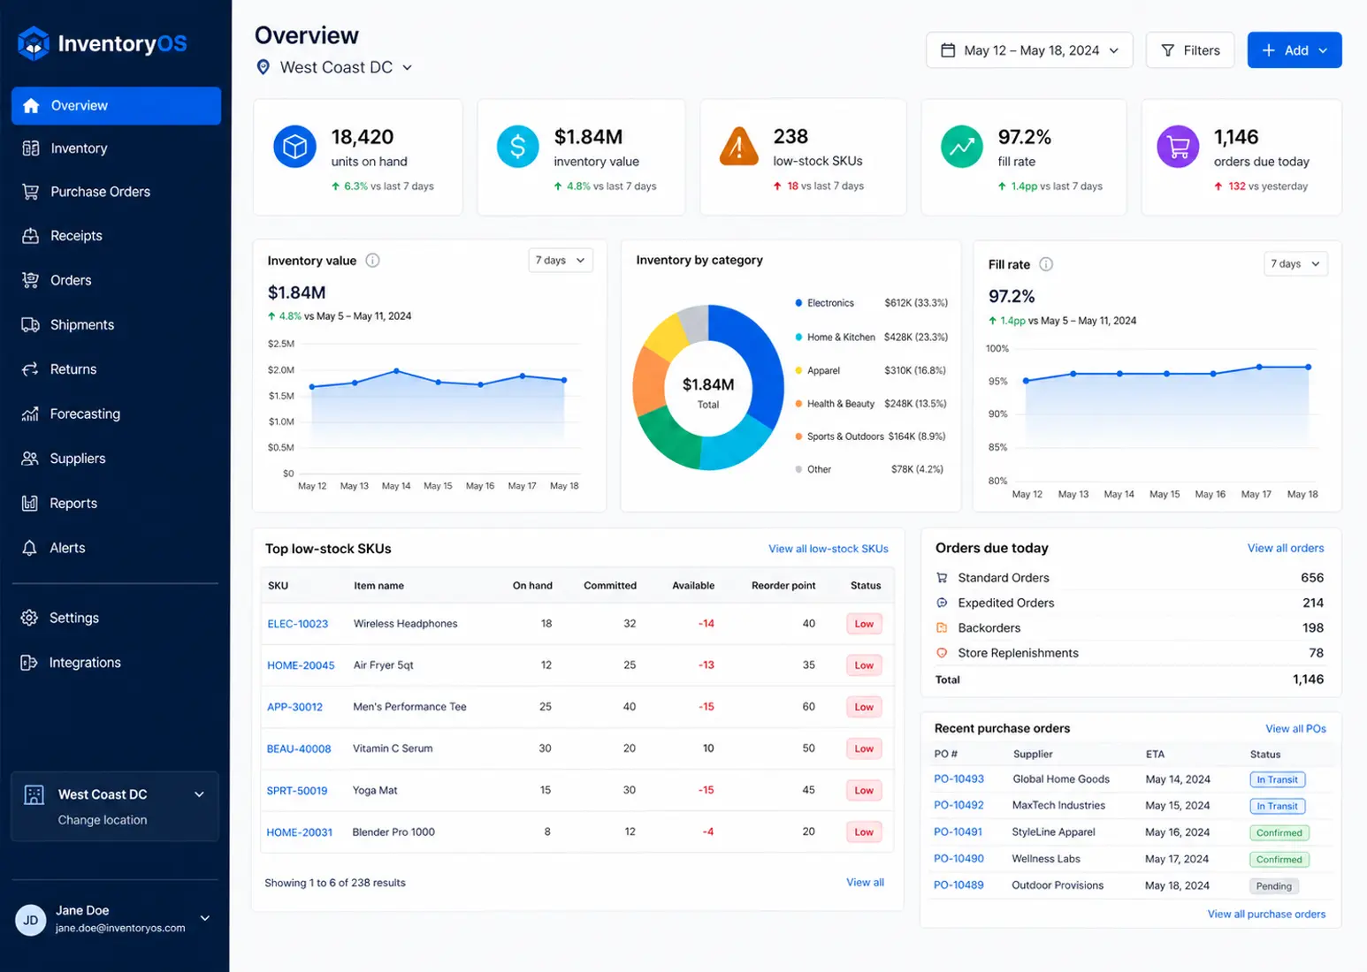Click the Filters button

[1190, 50]
